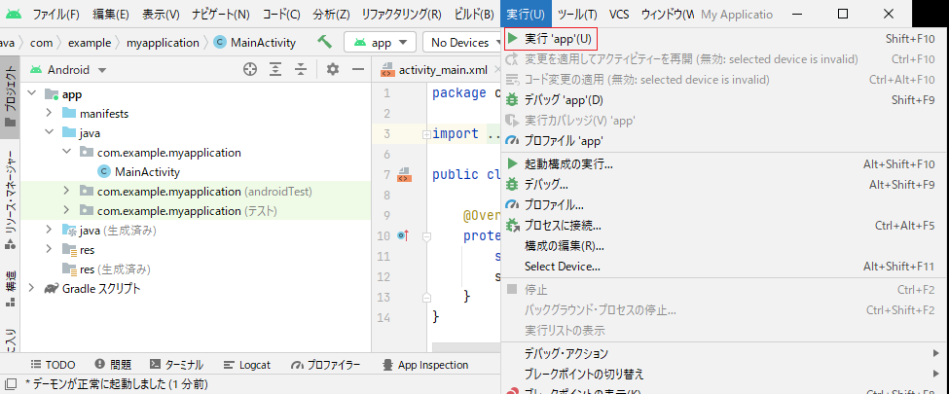The height and width of the screenshot is (394, 949).
Task: Open the ナビゲート(N) menu
Action: 220,14
